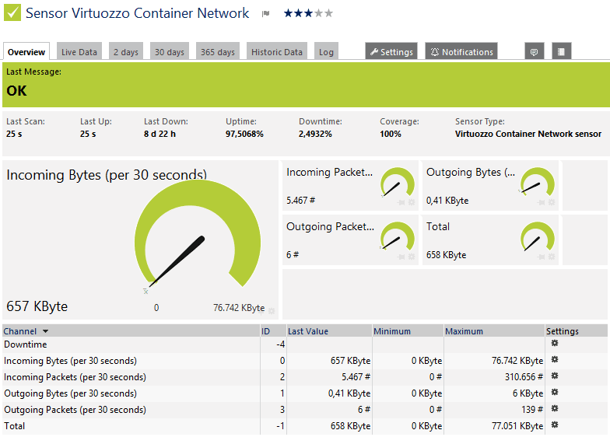Click the flag icon beside sensor title

point(266,14)
